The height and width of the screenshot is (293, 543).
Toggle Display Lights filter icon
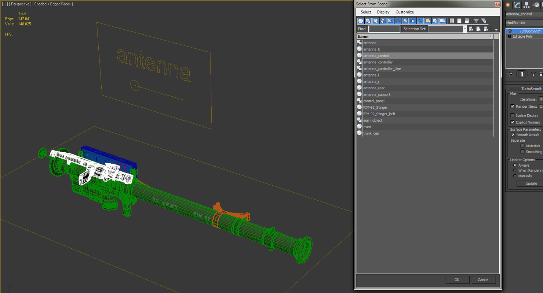pos(376,21)
